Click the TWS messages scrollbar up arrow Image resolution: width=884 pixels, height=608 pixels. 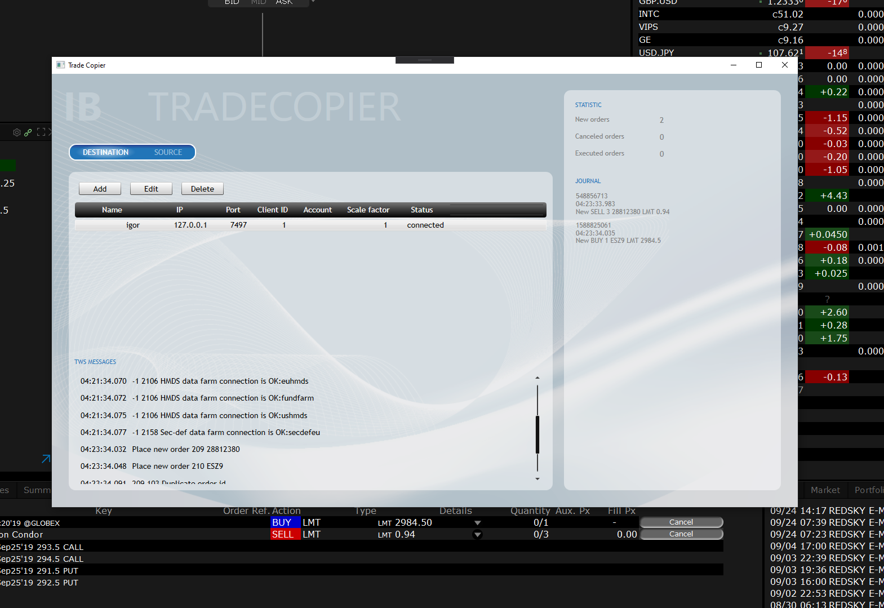[537, 378]
